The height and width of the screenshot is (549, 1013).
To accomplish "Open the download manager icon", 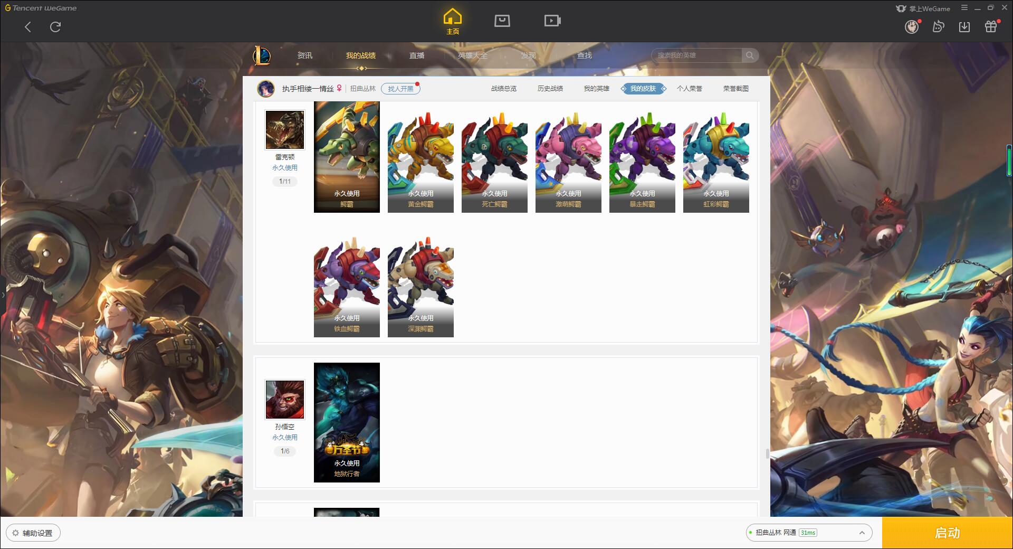I will pyautogui.click(x=964, y=26).
